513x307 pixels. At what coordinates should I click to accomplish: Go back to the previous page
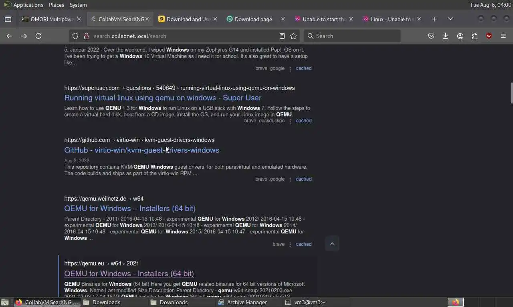10,36
